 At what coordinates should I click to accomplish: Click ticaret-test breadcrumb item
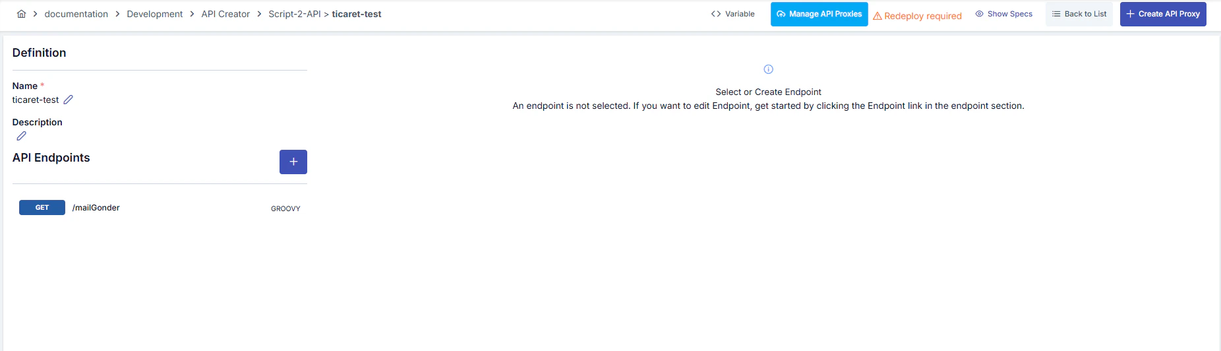point(357,14)
